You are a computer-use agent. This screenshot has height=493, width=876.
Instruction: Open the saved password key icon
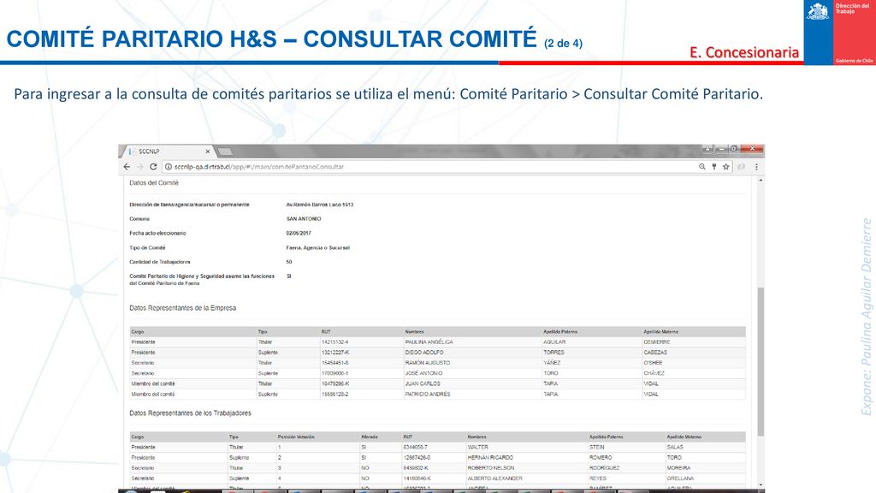pyautogui.click(x=714, y=167)
